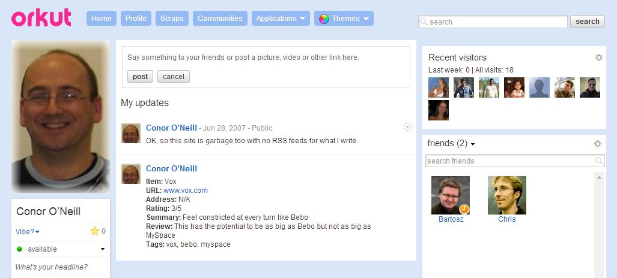Open first recent visitor's photo

tap(439, 87)
